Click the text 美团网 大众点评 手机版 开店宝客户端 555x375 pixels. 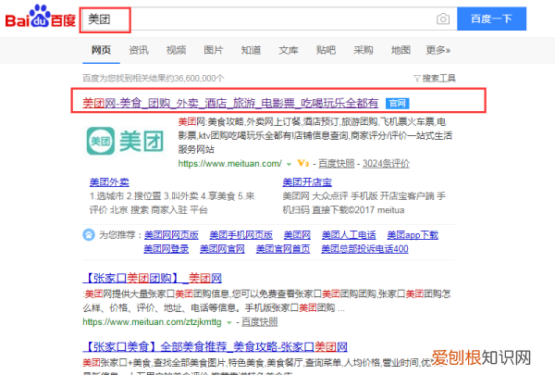click(x=364, y=203)
